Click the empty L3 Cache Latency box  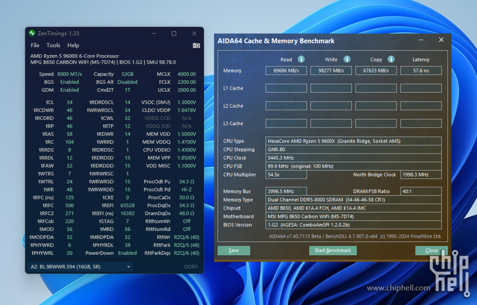[x=421, y=124]
